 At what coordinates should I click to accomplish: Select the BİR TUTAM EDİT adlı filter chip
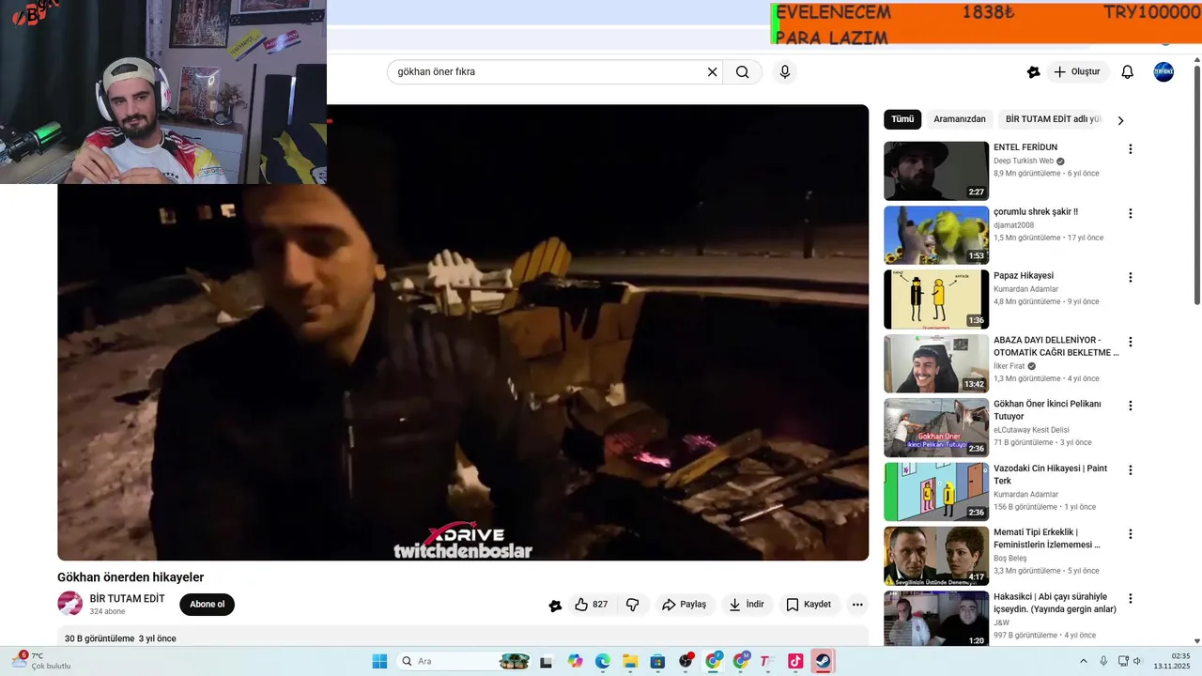pyautogui.click(x=1053, y=119)
